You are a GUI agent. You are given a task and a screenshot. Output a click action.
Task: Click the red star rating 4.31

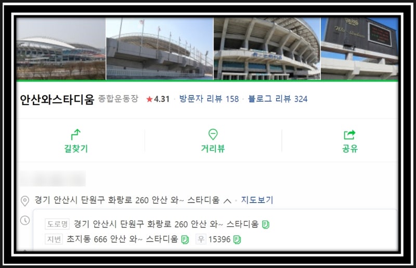pyautogui.click(x=158, y=99)
